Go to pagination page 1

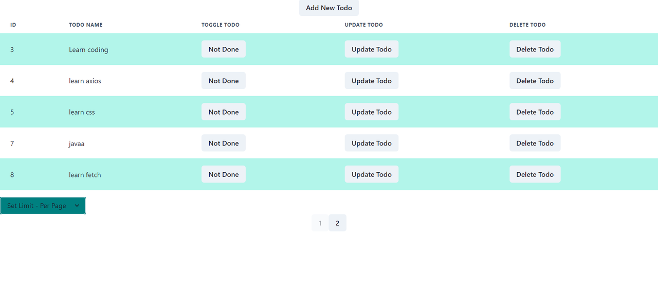pos(320,223)
